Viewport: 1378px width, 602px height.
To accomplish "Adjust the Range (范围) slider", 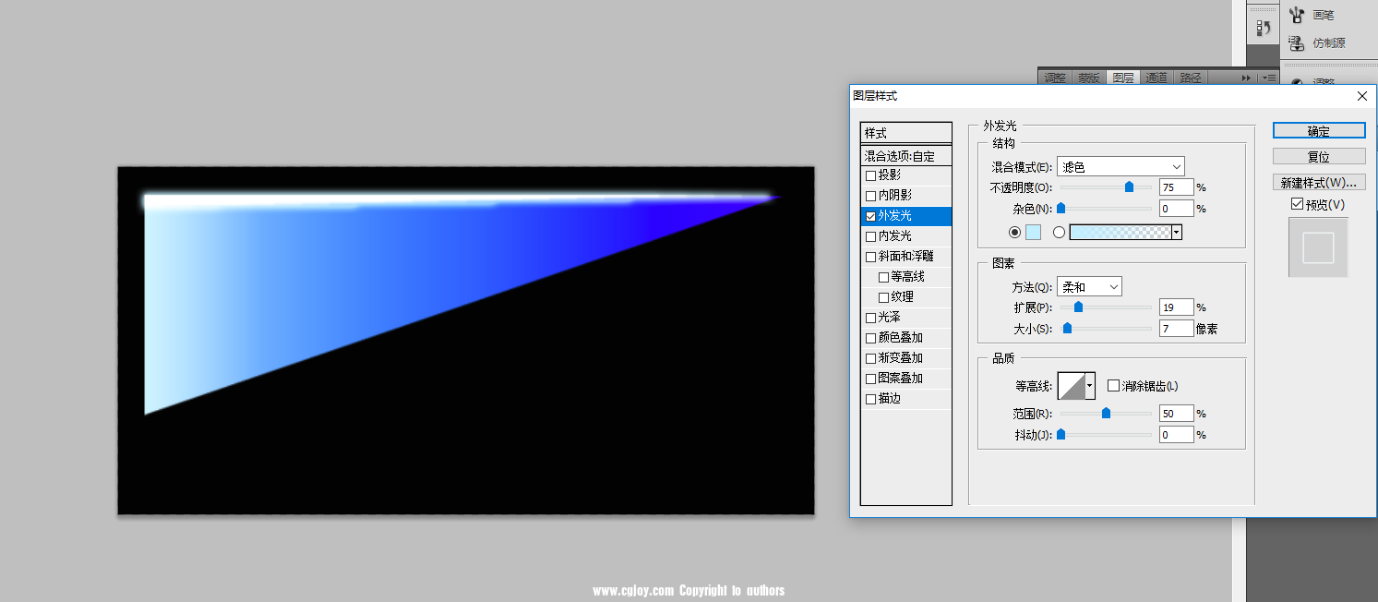I will (x=1106, y=414).
